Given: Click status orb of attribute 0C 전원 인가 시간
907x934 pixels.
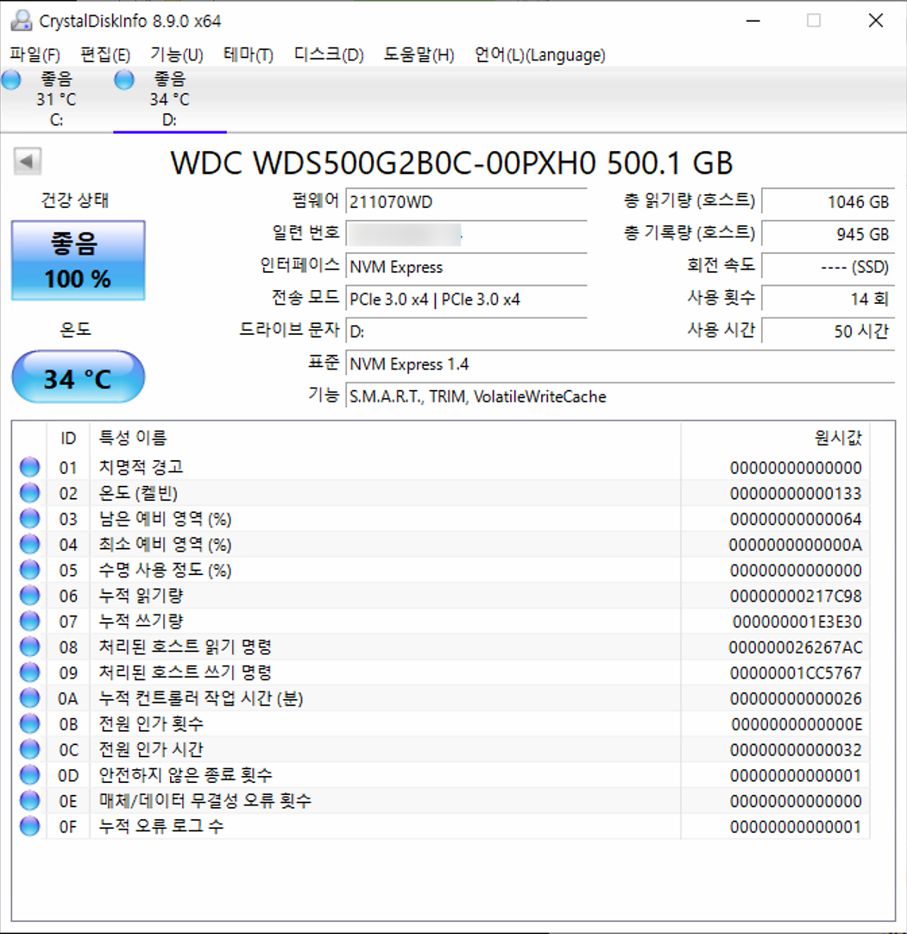Looking at the screenshot, I should (29, 750).
